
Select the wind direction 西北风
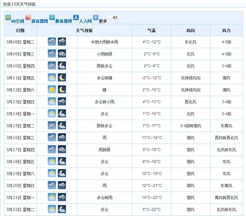(x=191, y=102)
